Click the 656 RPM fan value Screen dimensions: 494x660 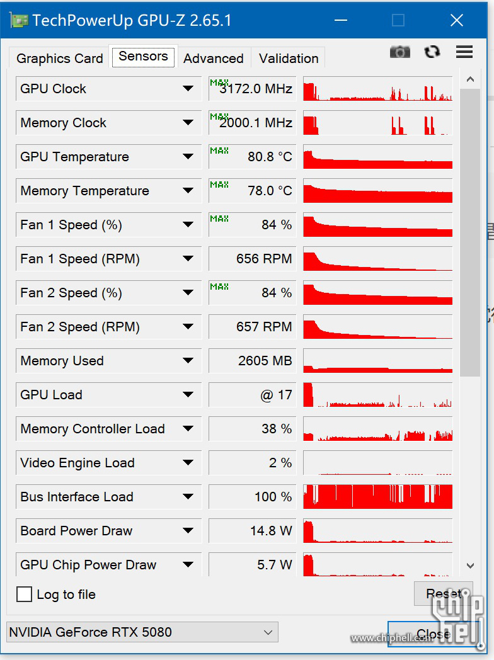253,258
